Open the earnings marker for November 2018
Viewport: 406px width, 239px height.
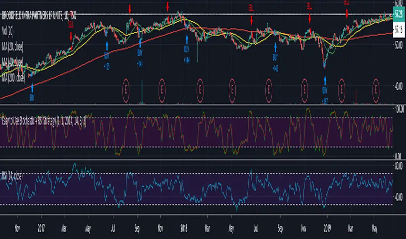[304, 90]
